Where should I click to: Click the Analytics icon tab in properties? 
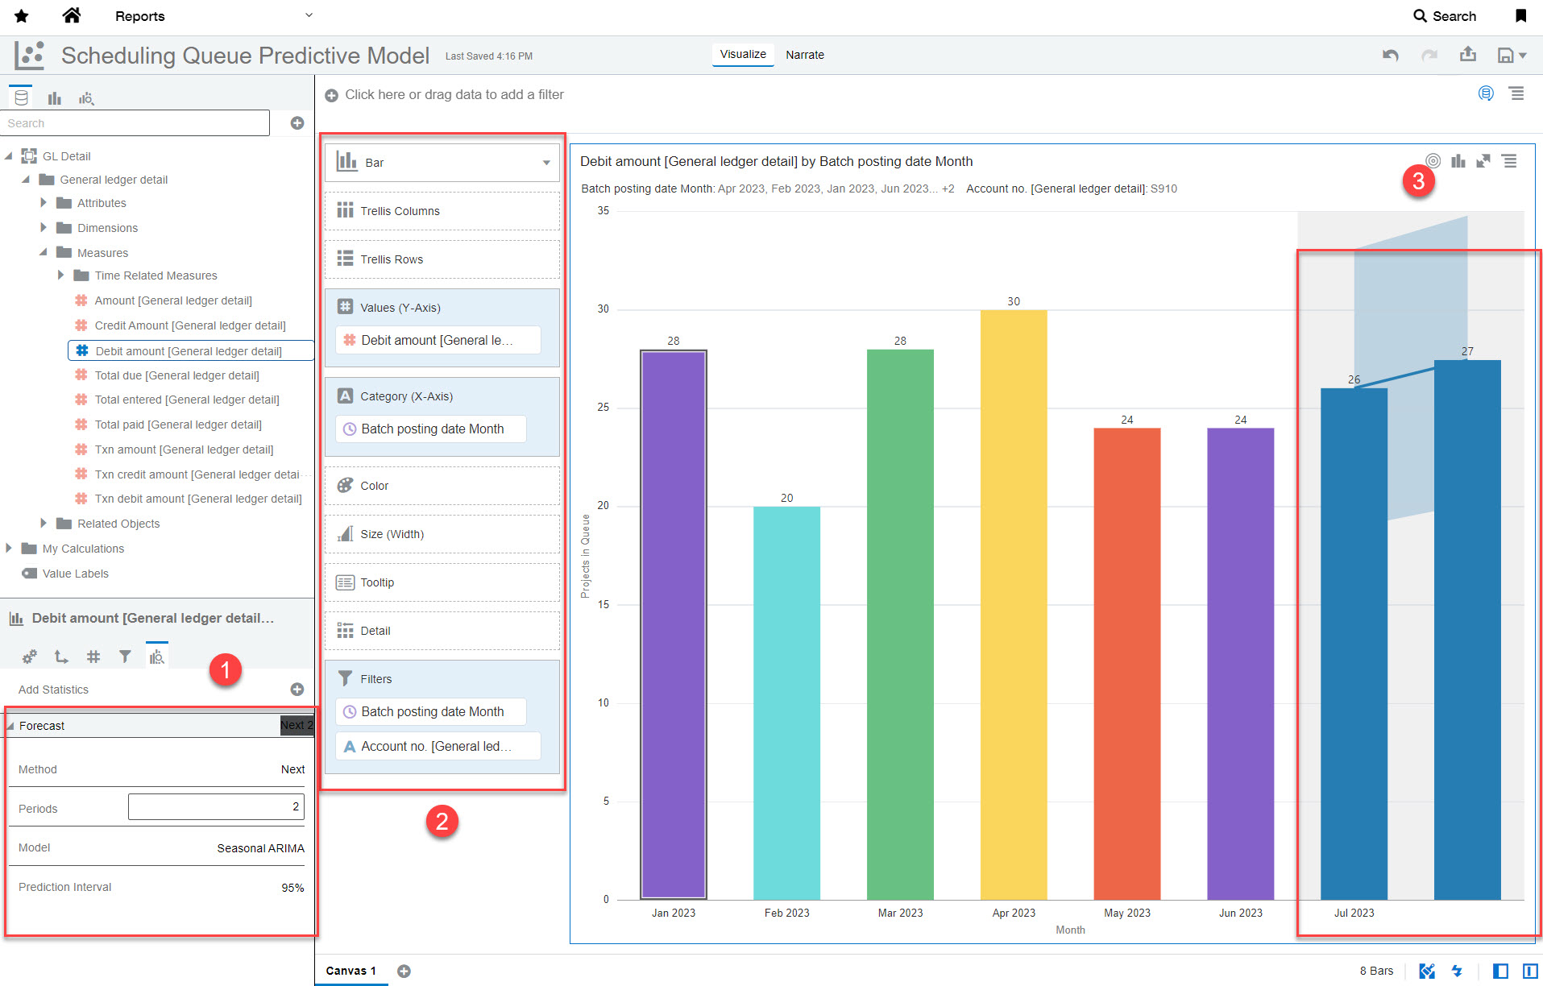coord(156,657)
